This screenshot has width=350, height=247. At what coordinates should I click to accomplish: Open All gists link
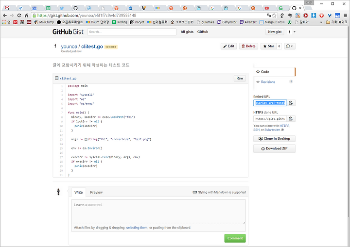click(x=187, y=32)
